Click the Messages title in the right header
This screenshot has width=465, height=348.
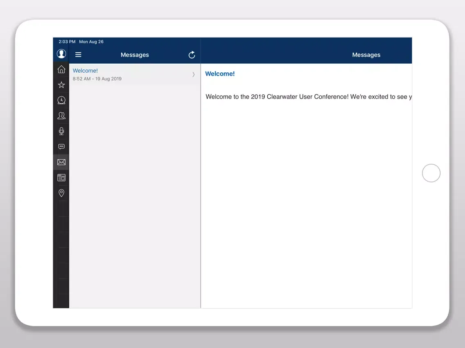point(366,55)
